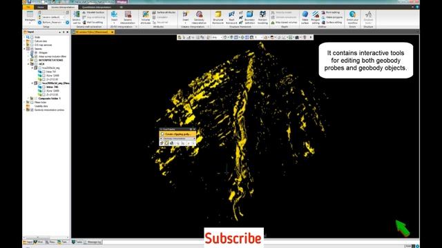Toggle the Inline 741 checkbox
This screenshot has width=442, height=248.
[44, 72]
